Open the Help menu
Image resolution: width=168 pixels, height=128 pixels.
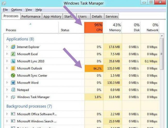39,10
